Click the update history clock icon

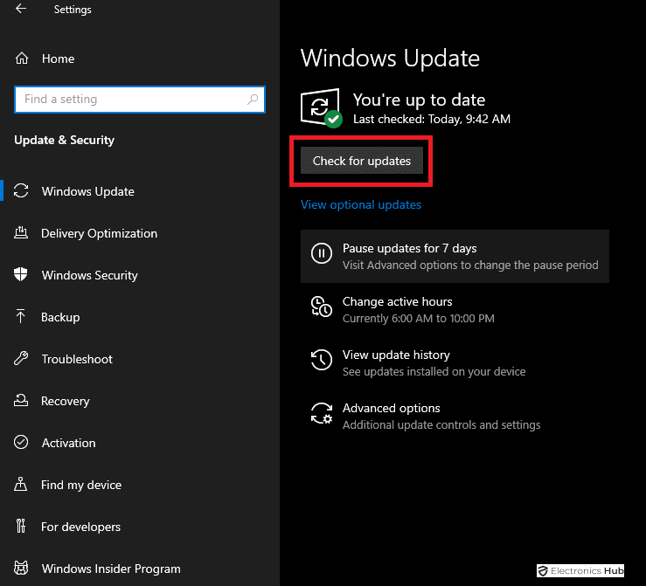[x=322, y=360]
